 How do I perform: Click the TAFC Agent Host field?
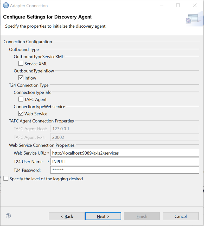pyautogui.click(x=124, y=129)
